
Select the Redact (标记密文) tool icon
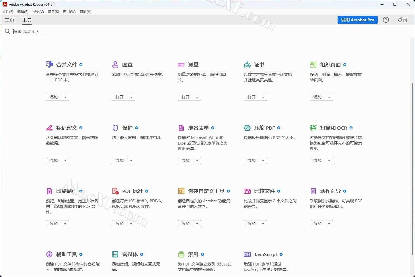tap(49, 128)
